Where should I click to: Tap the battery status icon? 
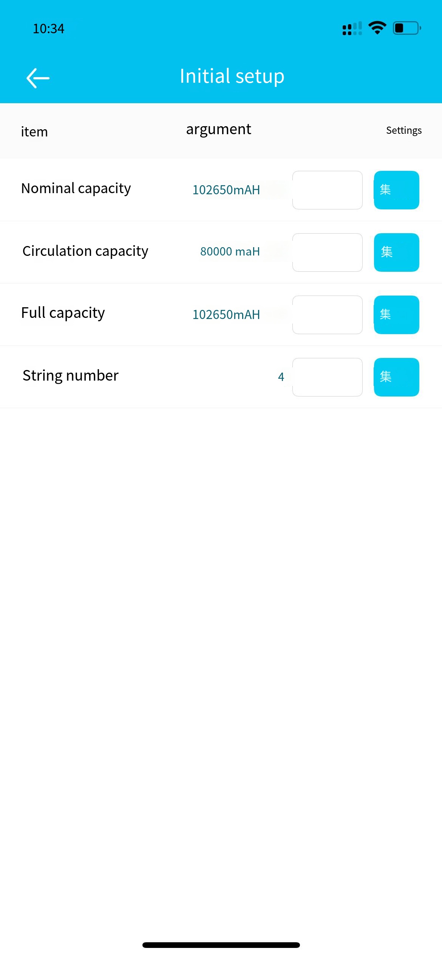point(407,28)
